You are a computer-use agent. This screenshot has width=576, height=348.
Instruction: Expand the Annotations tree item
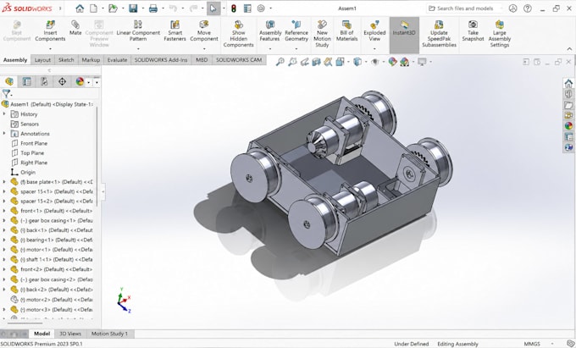tap(4, 134)
